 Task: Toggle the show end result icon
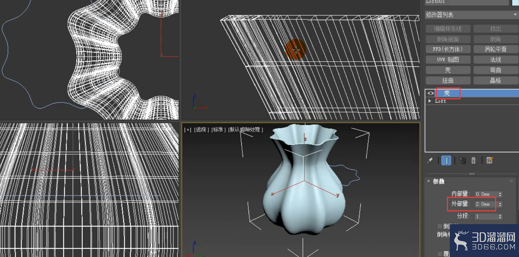(446, 160)
